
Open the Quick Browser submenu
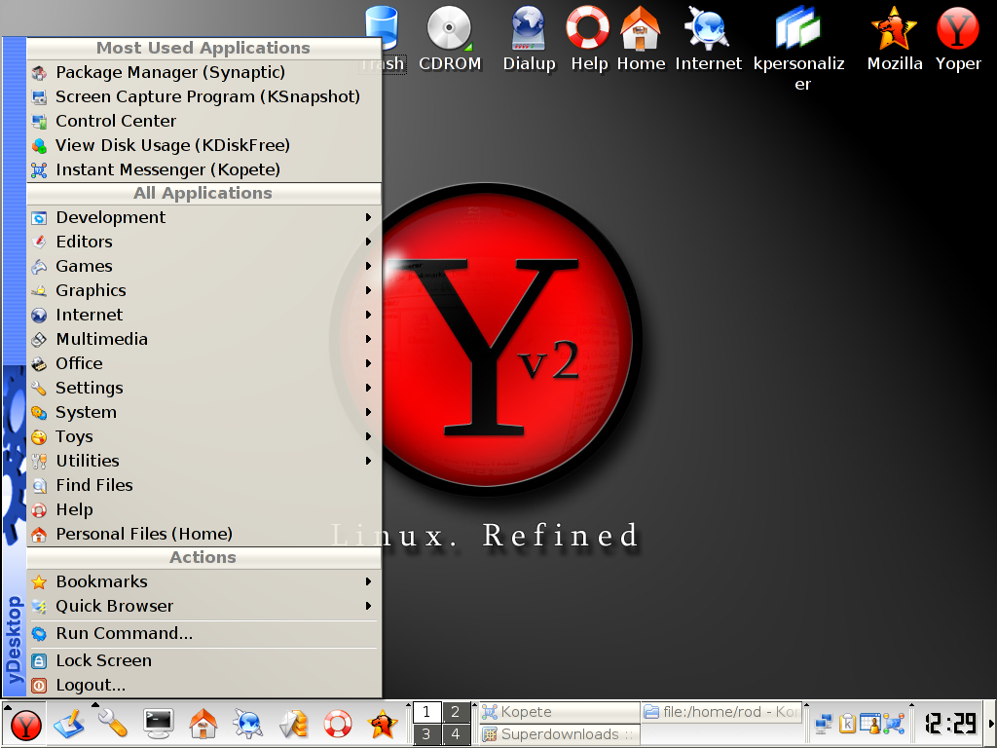coord(203,606)
